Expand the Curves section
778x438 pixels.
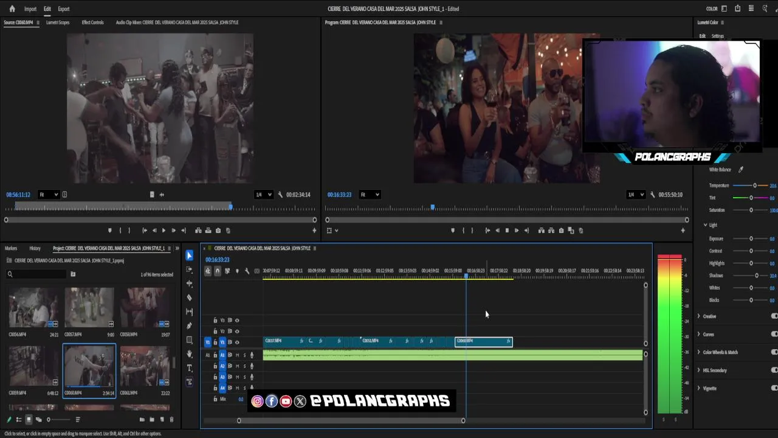point(698,334)
